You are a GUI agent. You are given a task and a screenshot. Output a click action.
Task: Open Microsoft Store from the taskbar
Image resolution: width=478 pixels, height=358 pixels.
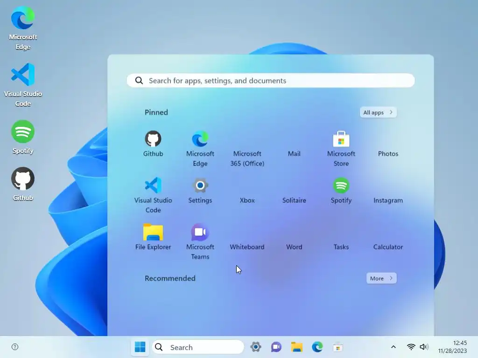[338, 347]
